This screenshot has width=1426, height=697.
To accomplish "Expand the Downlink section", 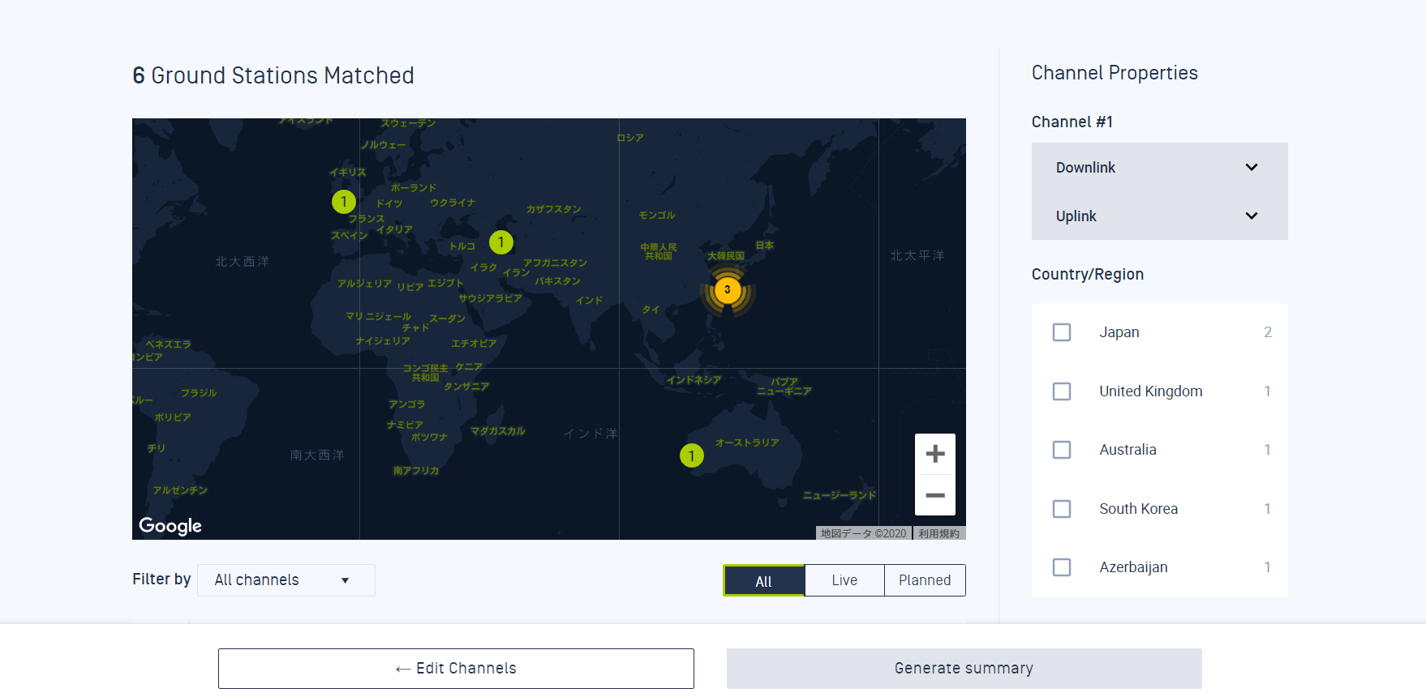I will tap(1159, 167).
